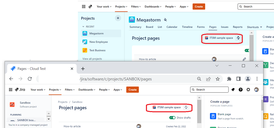Expand People dropdown in front window

tap(104, 90)
